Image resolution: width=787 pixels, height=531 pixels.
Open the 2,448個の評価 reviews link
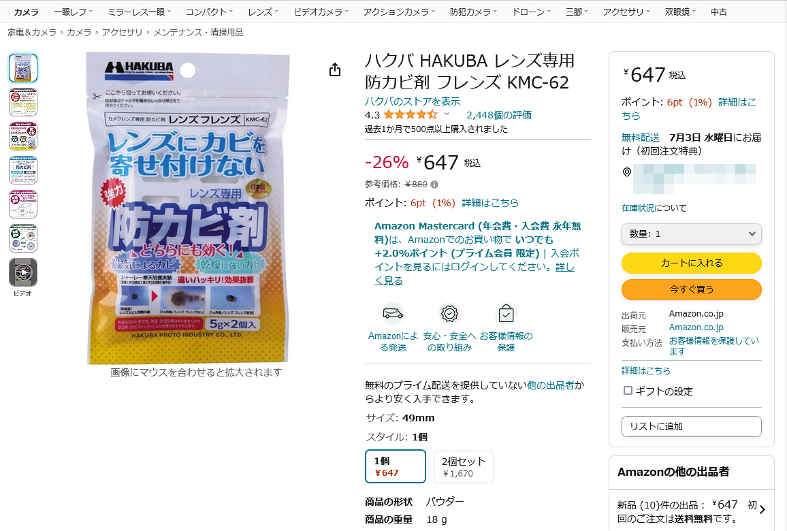tap(499, 115)
